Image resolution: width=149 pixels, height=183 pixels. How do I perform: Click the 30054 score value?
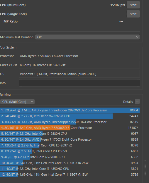pos(134,110)
